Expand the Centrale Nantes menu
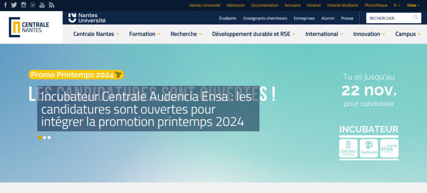The height and width of the screenshot is (193, 427). coord(96,34)
